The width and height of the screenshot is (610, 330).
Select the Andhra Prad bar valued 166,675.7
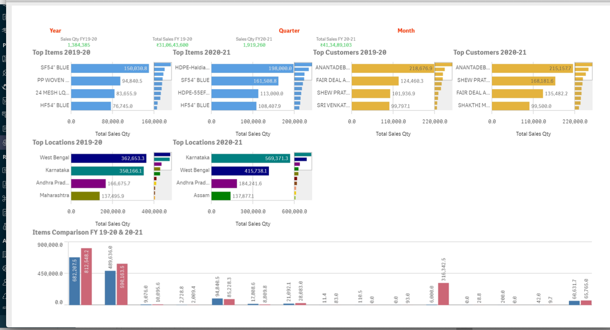click(88, 183)
